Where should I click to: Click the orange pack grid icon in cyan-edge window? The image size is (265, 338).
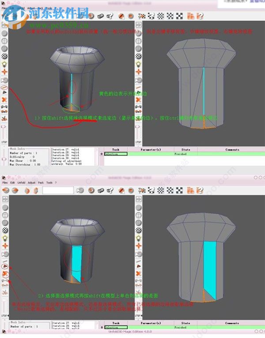190,16
